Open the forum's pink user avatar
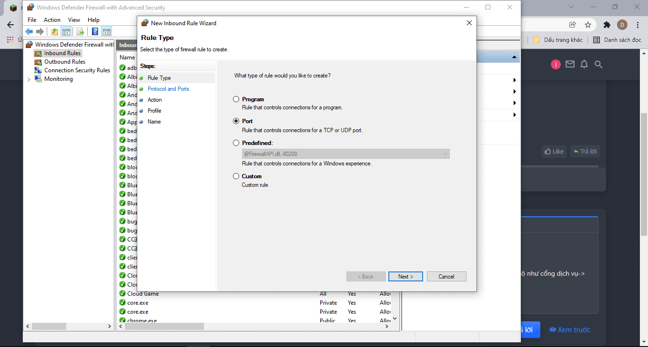This screenshot has height=347, width=648. point(556,65)
